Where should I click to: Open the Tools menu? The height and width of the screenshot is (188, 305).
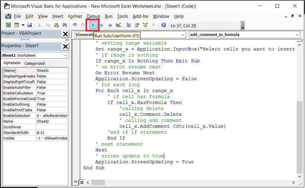(122, 16)
